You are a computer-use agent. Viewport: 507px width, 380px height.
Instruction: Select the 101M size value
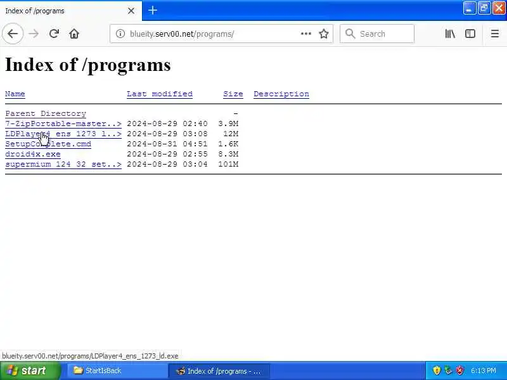[228, 164]
